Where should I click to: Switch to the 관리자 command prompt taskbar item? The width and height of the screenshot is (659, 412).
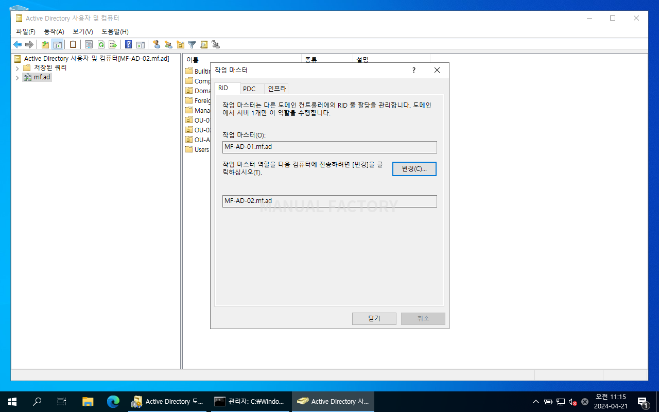(x=250, y=402)
